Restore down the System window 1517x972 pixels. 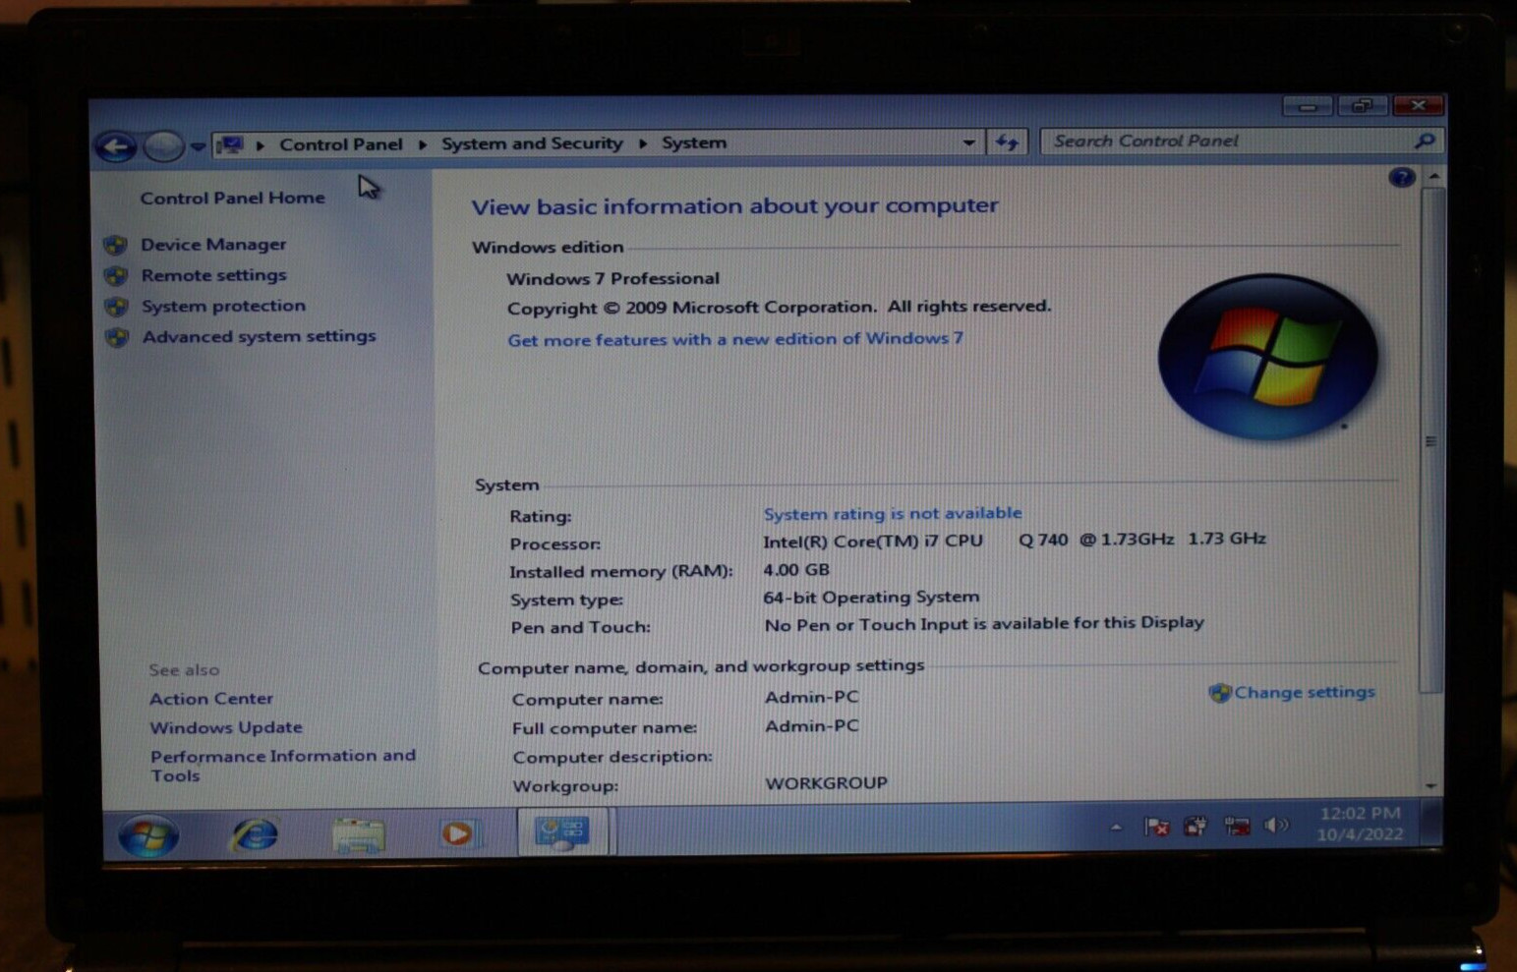pos(1362,105)
